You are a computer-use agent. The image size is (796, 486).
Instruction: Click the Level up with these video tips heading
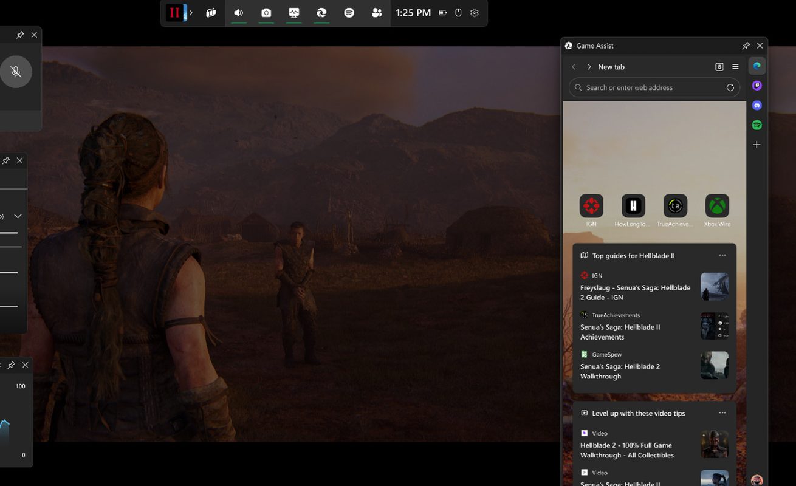coord(638,413)
